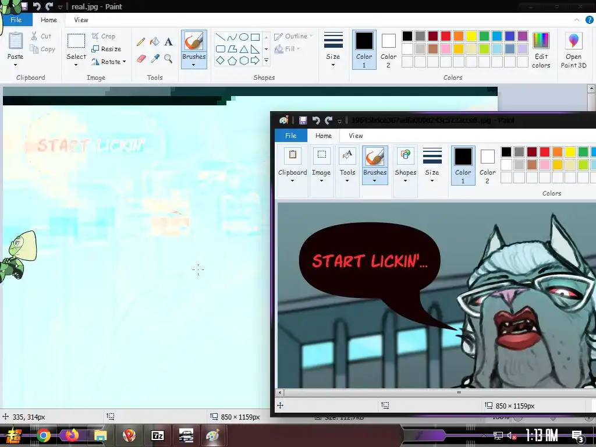Open Firefox from the taskbar
Screen dimensions: 596x447
[x=72, y=435]
